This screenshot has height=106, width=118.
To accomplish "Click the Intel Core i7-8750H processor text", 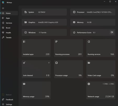I will [x=99, y=12].
